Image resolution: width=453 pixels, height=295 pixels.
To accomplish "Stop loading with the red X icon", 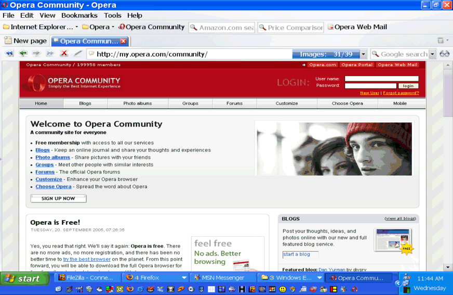I will tap(64, 54).
